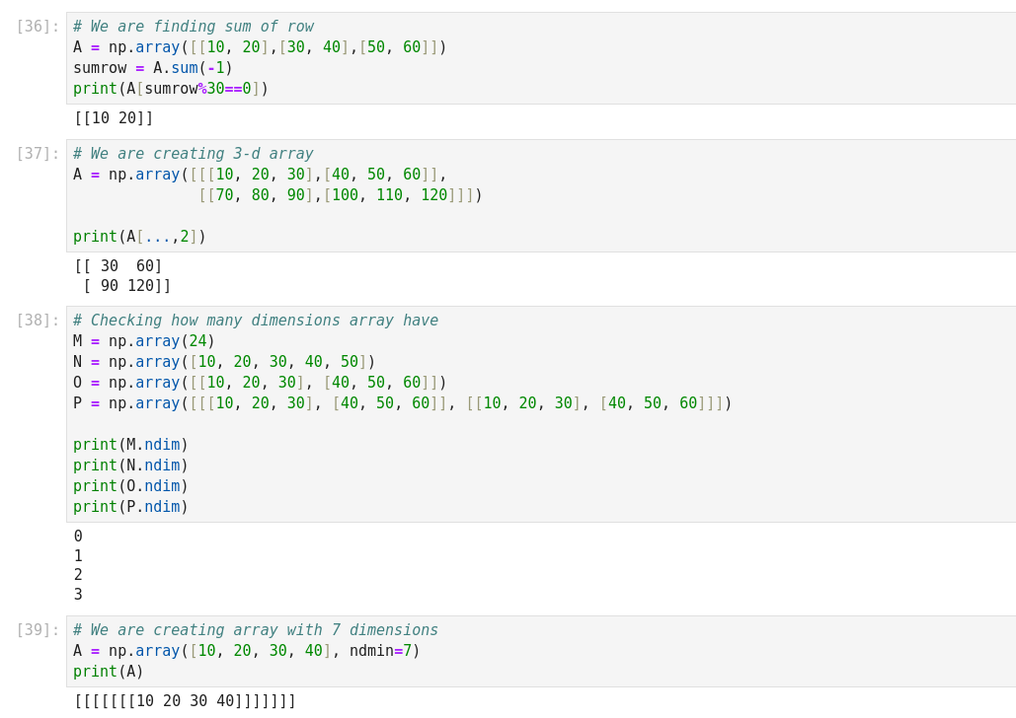
Task: Click the 'print(P.ndim)' statement
Action: (x=130, y=507)
